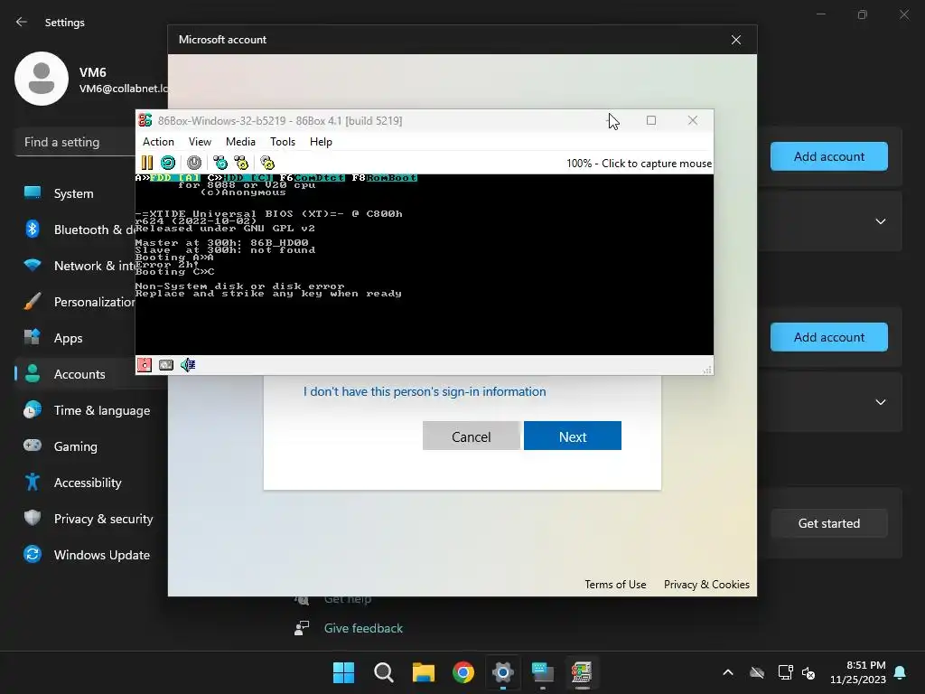This screenshot has height=694, width=925.
Task: Click the ACPI shutdown power icon in 86Box
Action: [194, 163]
